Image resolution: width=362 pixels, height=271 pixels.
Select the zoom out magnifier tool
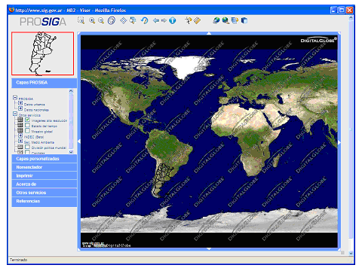(101, 20)
